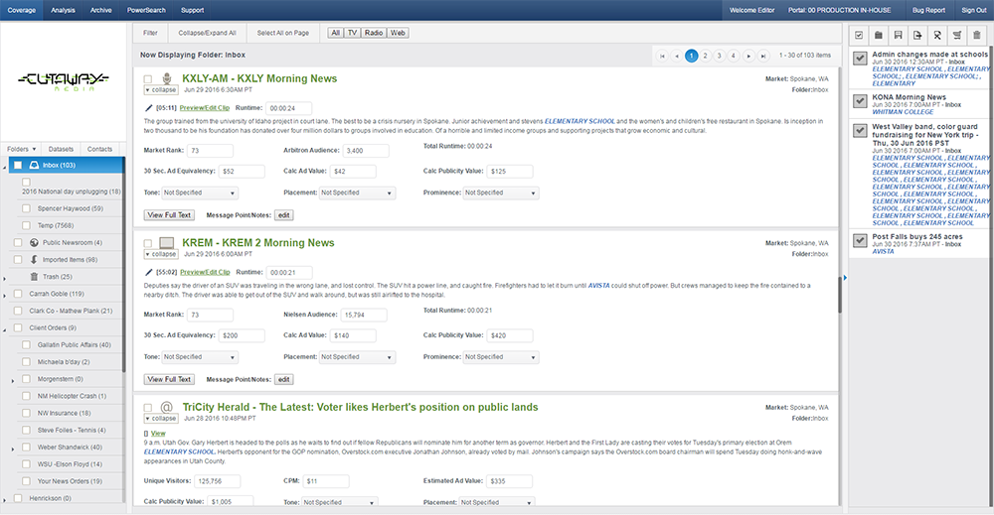Viewport: 994px width, 515px height.
Task: Uncheck 'Post Falls buys 245 acres' item in the right panel
Action: (x=860, y=240)
